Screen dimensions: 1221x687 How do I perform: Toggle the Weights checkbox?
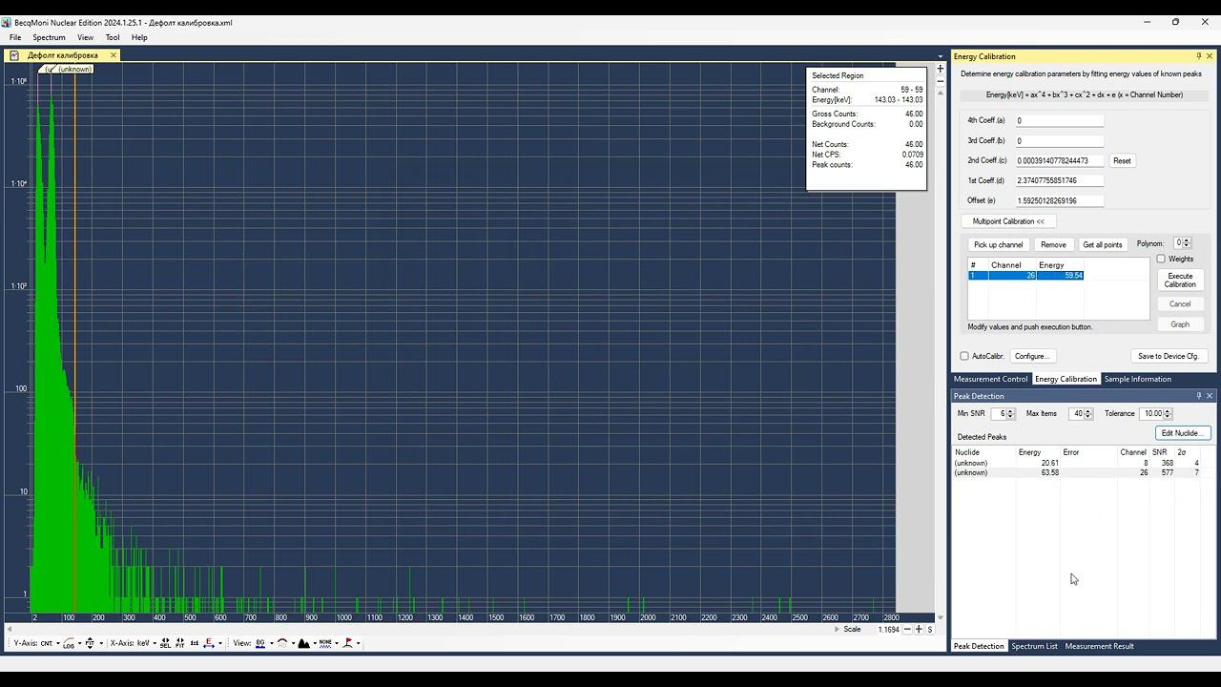pyautogui.click(x=1161, y=259)
